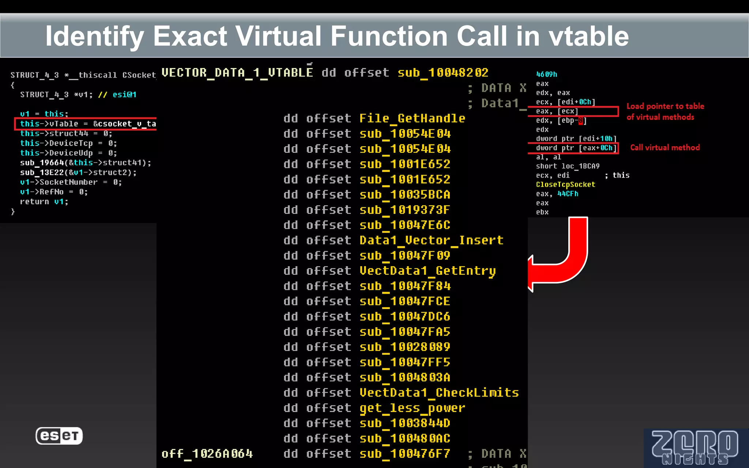Click the sub_1004803A offset
The height and width of the screenshot is (468, 749).
(x=405, y=377)
